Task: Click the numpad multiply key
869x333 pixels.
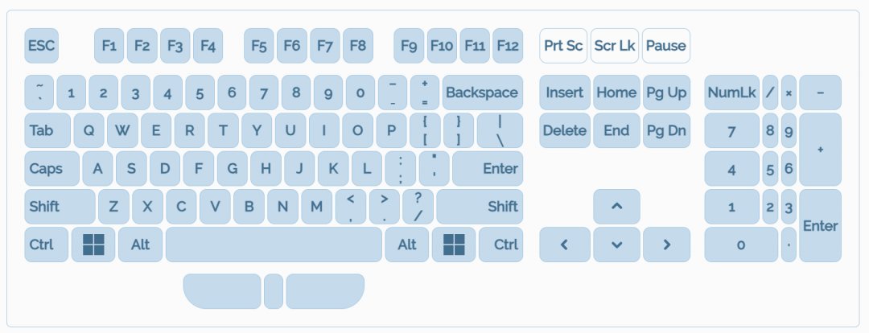Action: point(789,92)
